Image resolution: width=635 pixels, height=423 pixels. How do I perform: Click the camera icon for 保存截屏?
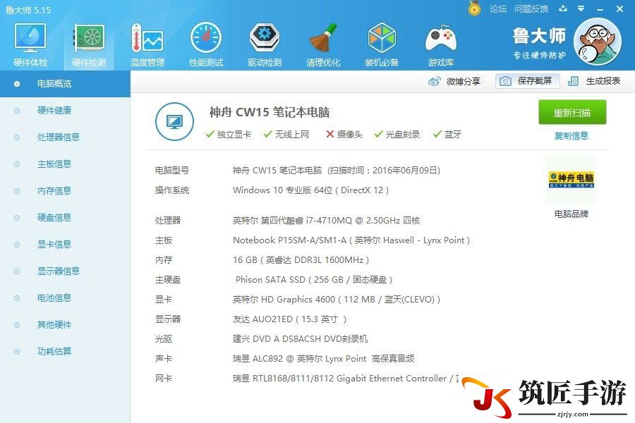pyautogui.click(x=505, y=81)
